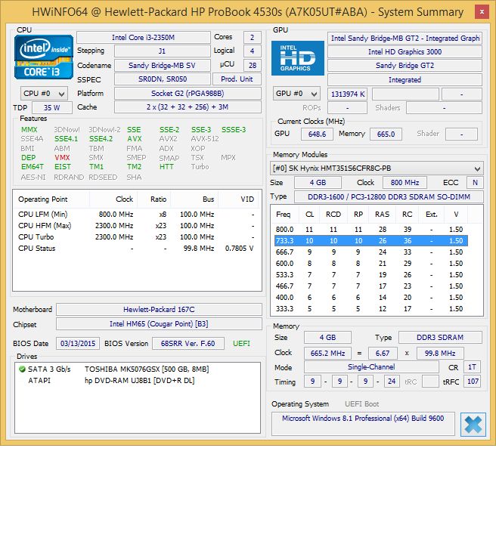Click the 1313974 K GPU memory field

(x=348, y=94)
